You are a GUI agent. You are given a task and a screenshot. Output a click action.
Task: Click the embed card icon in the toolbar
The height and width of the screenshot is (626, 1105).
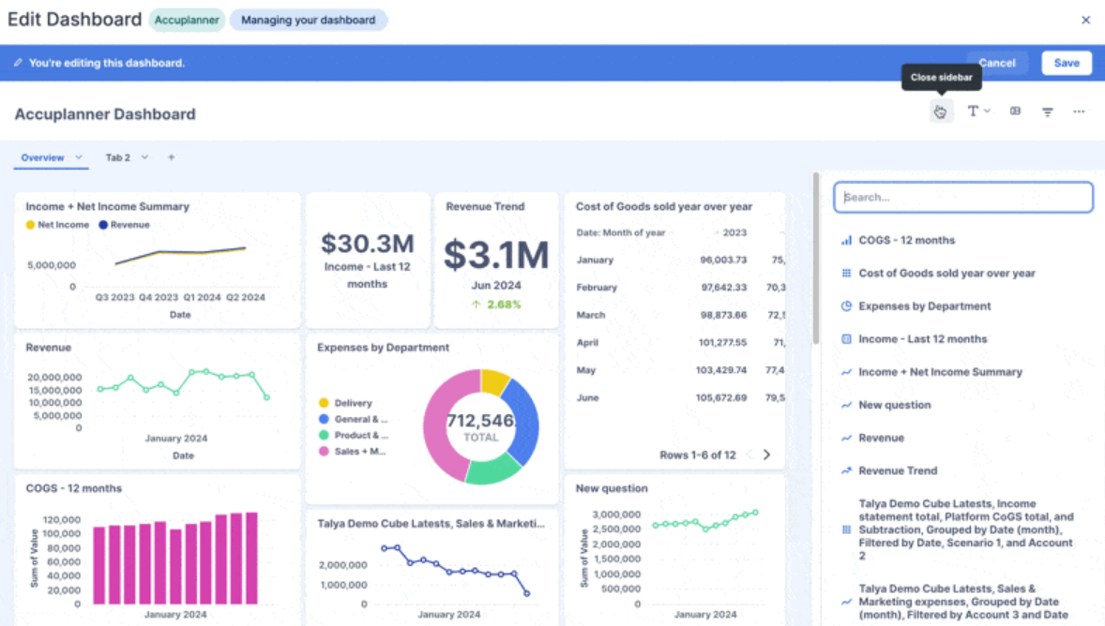point(1015,111)
